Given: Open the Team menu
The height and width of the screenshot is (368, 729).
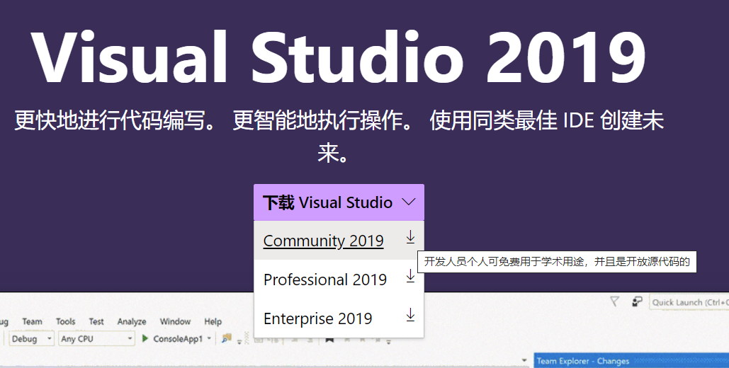Looking at the screenshot, I should [32, 321].
